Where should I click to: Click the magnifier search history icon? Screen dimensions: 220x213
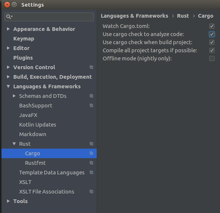click(10, 17)
